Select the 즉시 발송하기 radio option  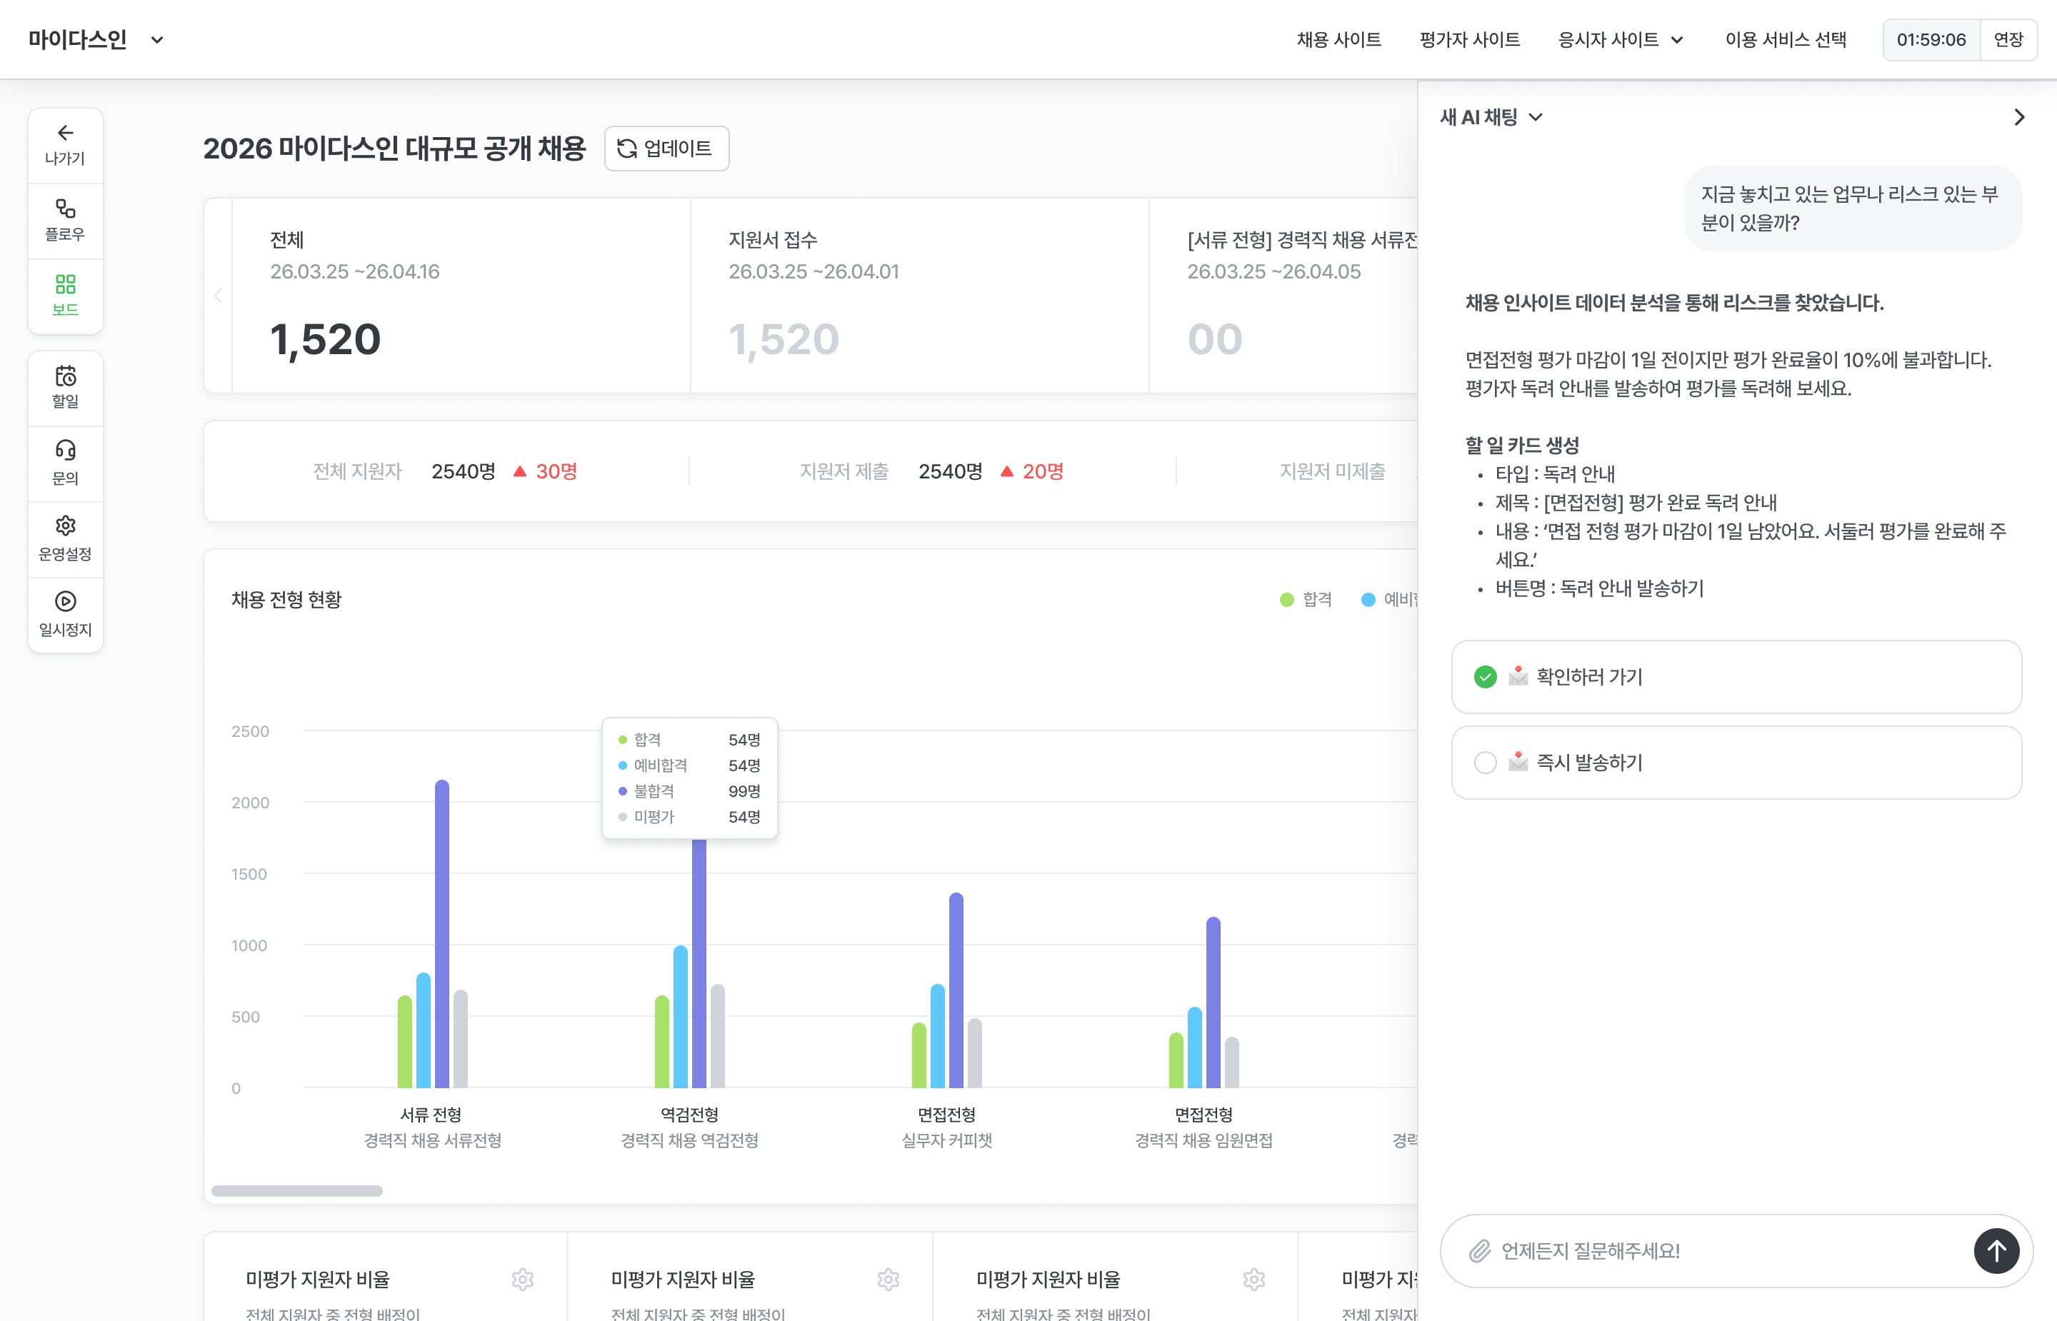1485,763
